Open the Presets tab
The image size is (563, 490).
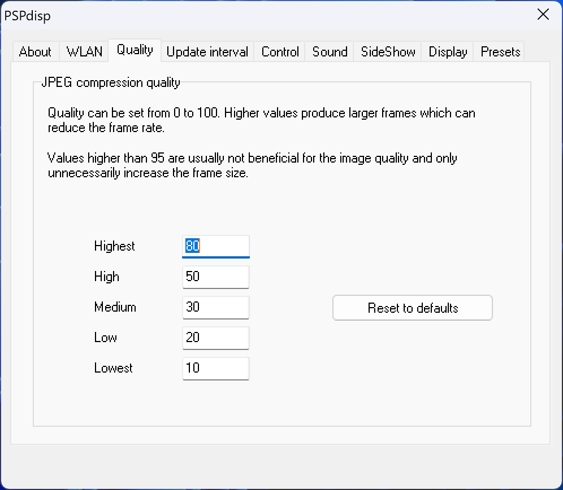(500, 52)
